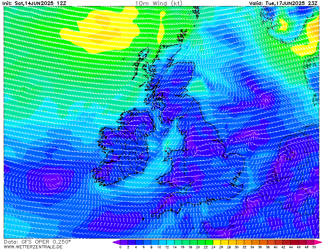The height and width of the screenshot is (249, 323).
Task: Click the 'Init: Sat,14JUN2025 12Z' header text
Action: point(34,3)
